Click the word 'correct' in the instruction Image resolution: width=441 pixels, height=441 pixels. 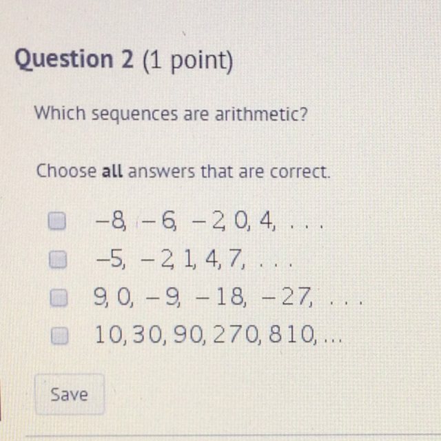302,170
